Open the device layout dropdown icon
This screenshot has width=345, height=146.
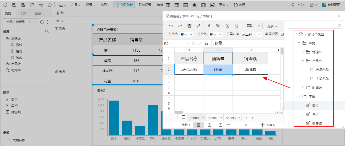62,5
